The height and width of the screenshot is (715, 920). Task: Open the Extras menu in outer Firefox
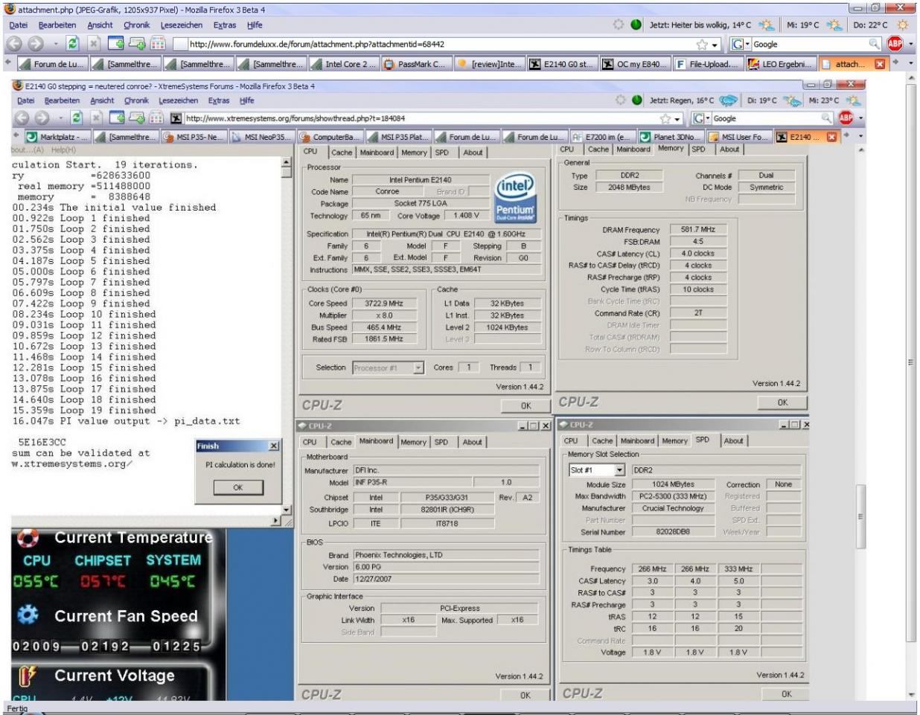tap(225, 25)
